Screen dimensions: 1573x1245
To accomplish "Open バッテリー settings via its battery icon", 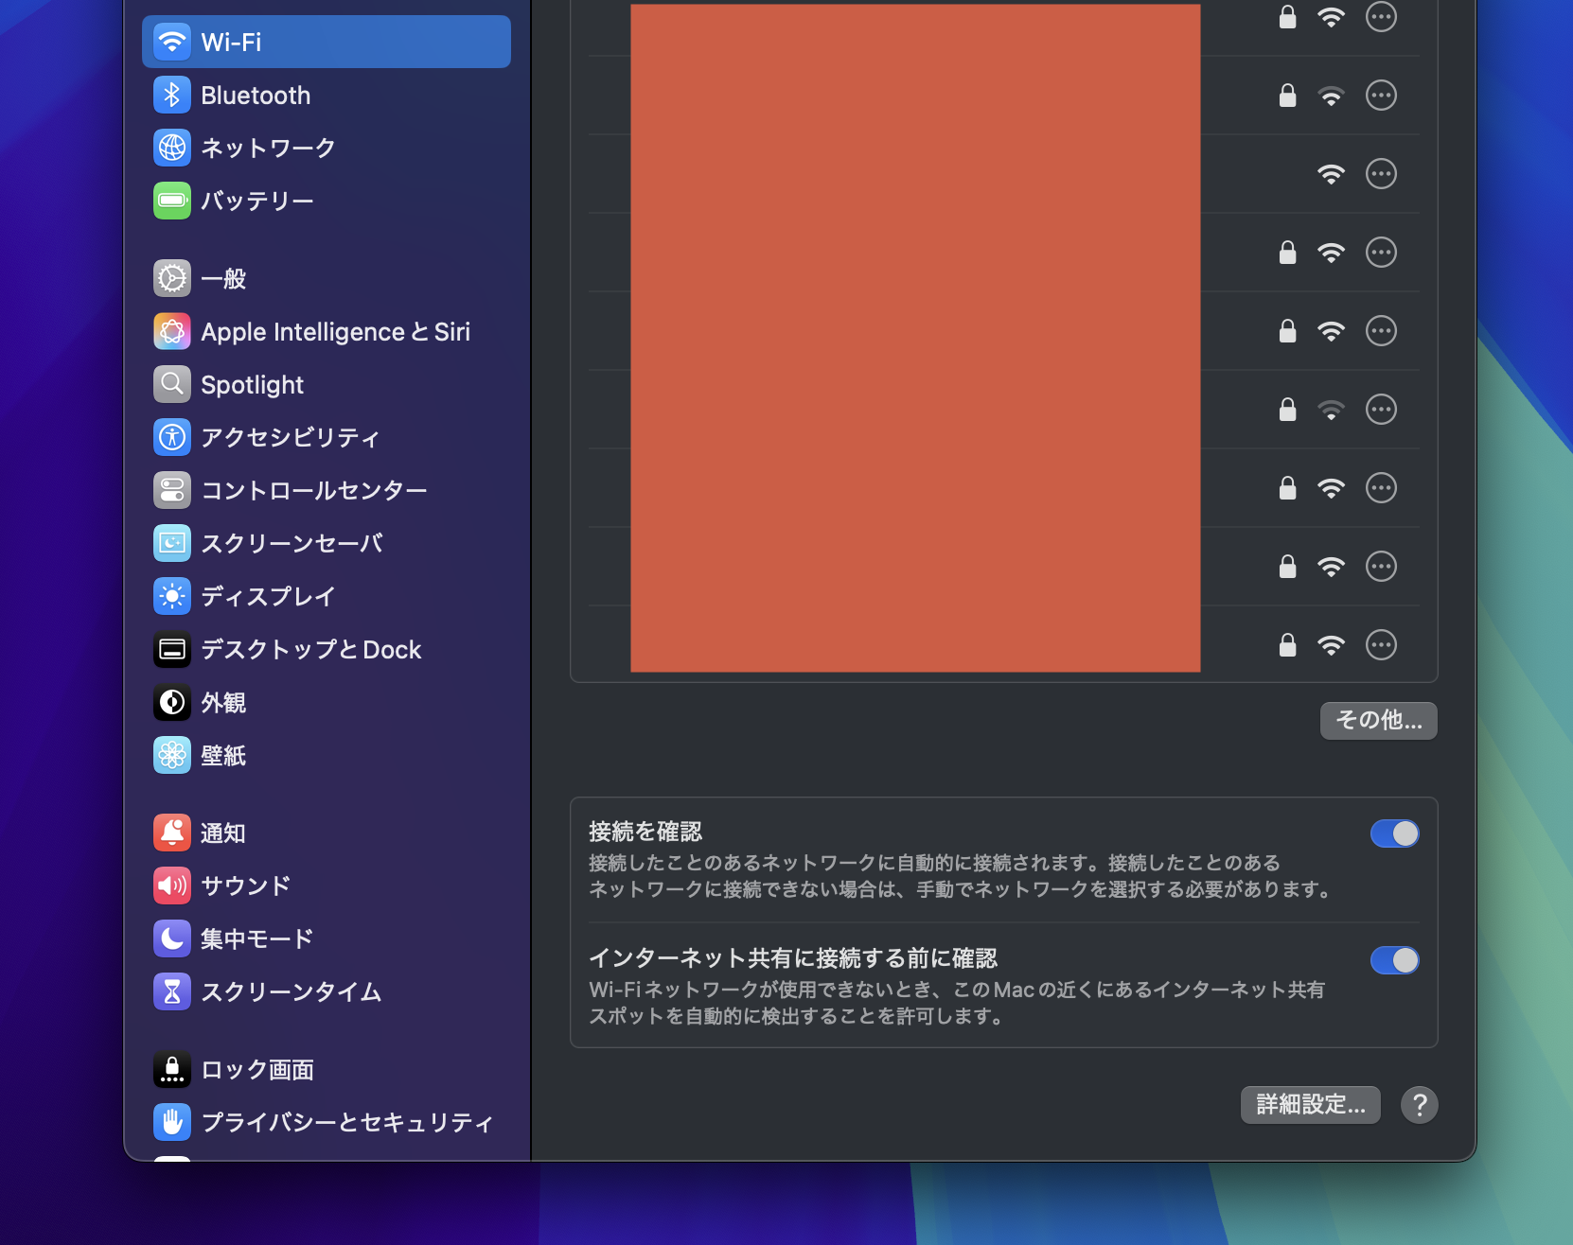I will coord(172,201).
